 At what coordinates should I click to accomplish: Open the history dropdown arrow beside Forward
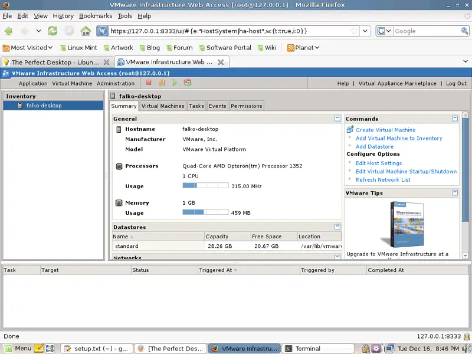point(38,31)
